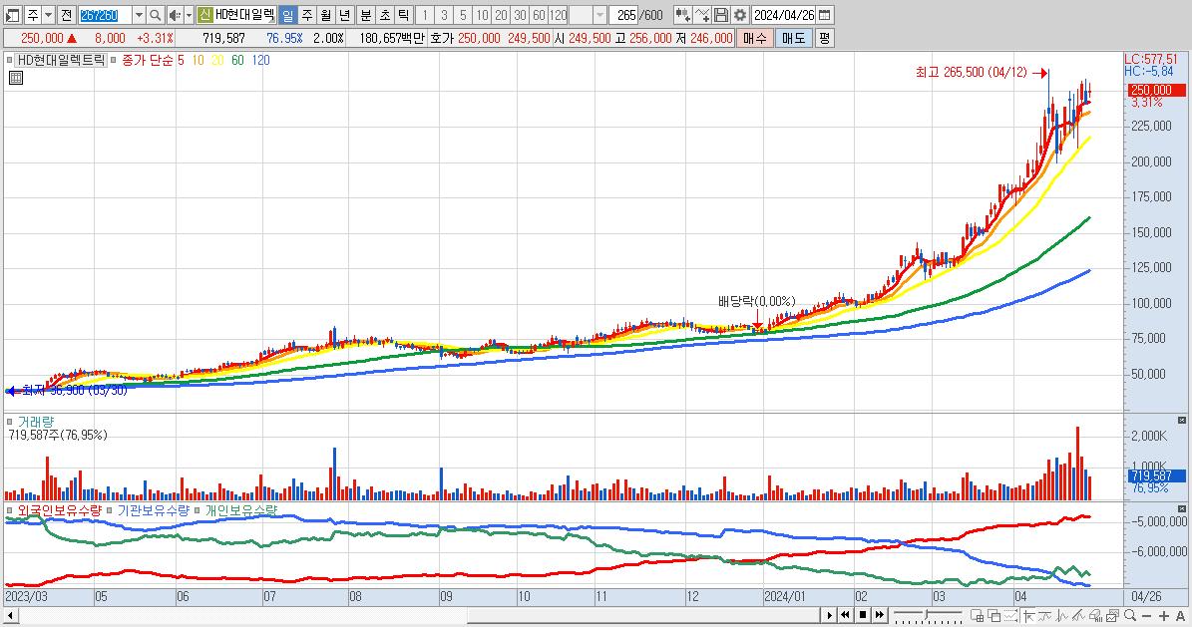Click the green 신 badge icon
The image size is (1192, 627).
pos(204,15)
